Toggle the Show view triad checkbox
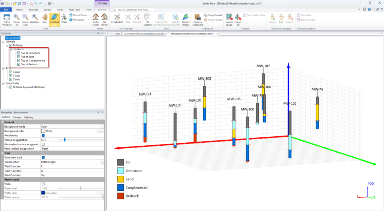The height and width of the screenshot is (211, 384). click(43, 157)
